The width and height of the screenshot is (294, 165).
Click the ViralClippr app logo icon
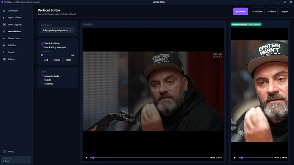2,2
